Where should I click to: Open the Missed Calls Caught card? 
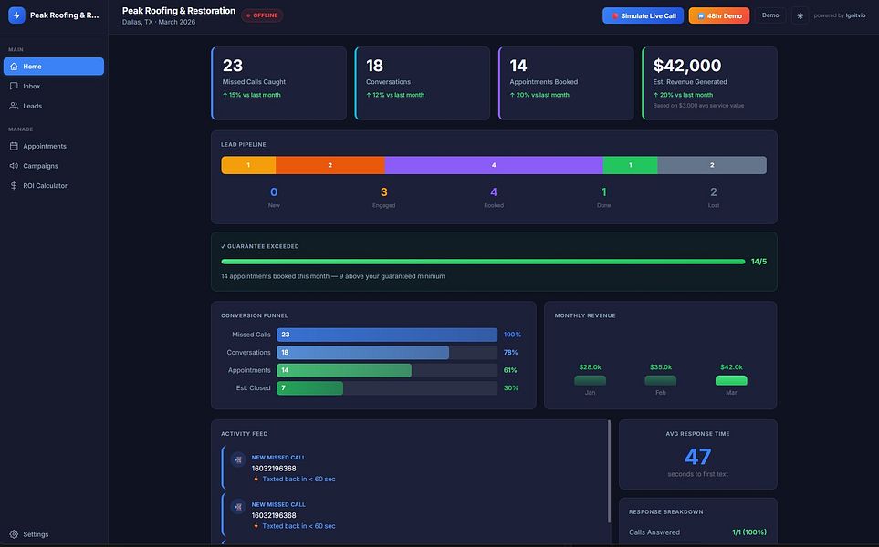(x=278, y=83)
